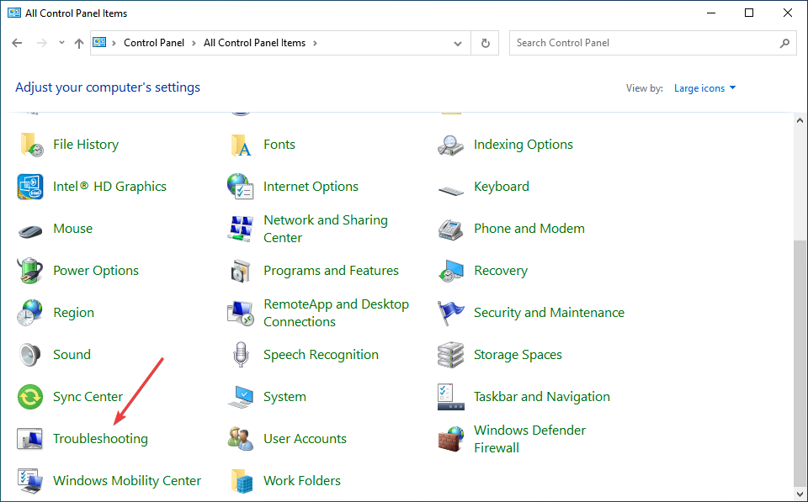This screenshot has width=808, height=502.
Task: Open the Troubleshooting link text
Action: [x=100, y=439]
